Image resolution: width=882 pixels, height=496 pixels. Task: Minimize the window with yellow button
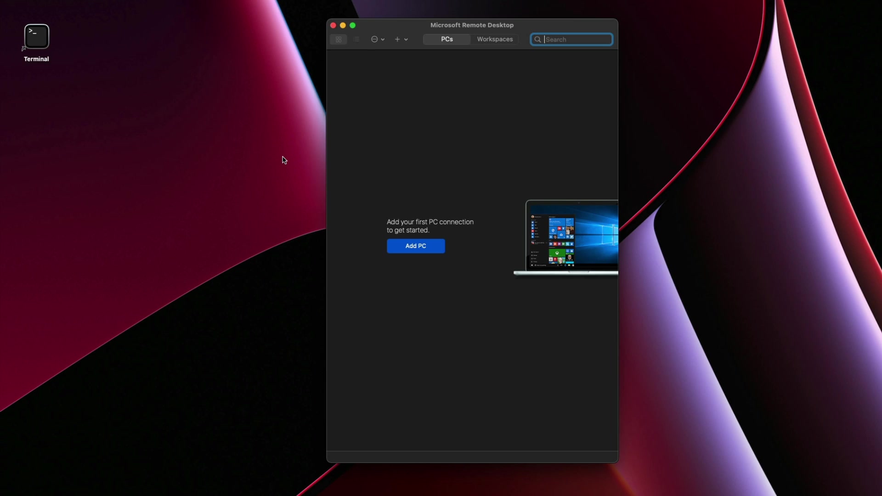point(343,25)
